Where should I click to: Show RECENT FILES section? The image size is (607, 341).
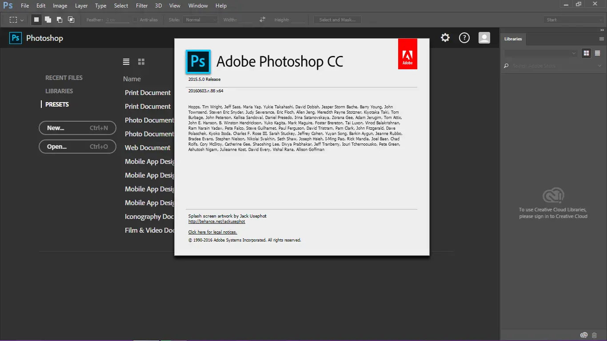(x=64, y=78)
